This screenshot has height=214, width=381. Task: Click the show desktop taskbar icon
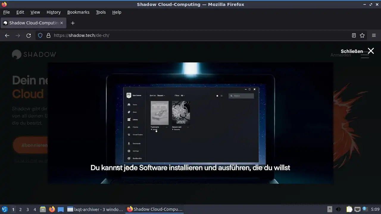[x=61, y=209]
